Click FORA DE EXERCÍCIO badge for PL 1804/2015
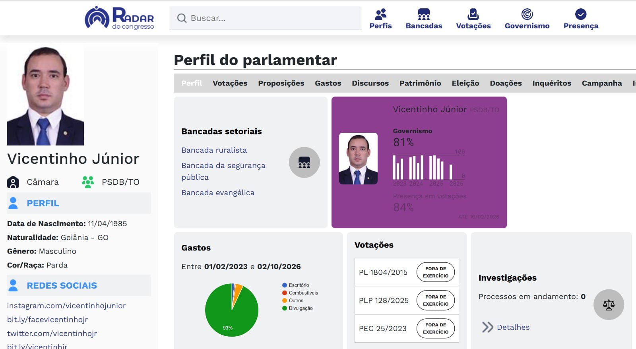Viewport: 636px width, 349px height. (x=436, y=272)
